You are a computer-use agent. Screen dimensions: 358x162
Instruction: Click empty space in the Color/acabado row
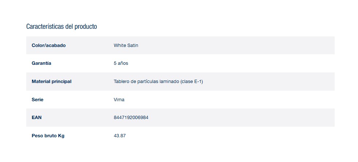(255, 46)
